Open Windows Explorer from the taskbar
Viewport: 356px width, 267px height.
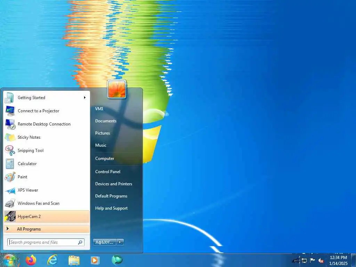(x=74, y=260)
